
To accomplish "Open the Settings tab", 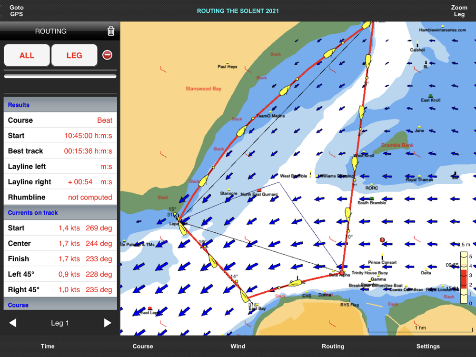I will 428,346.
